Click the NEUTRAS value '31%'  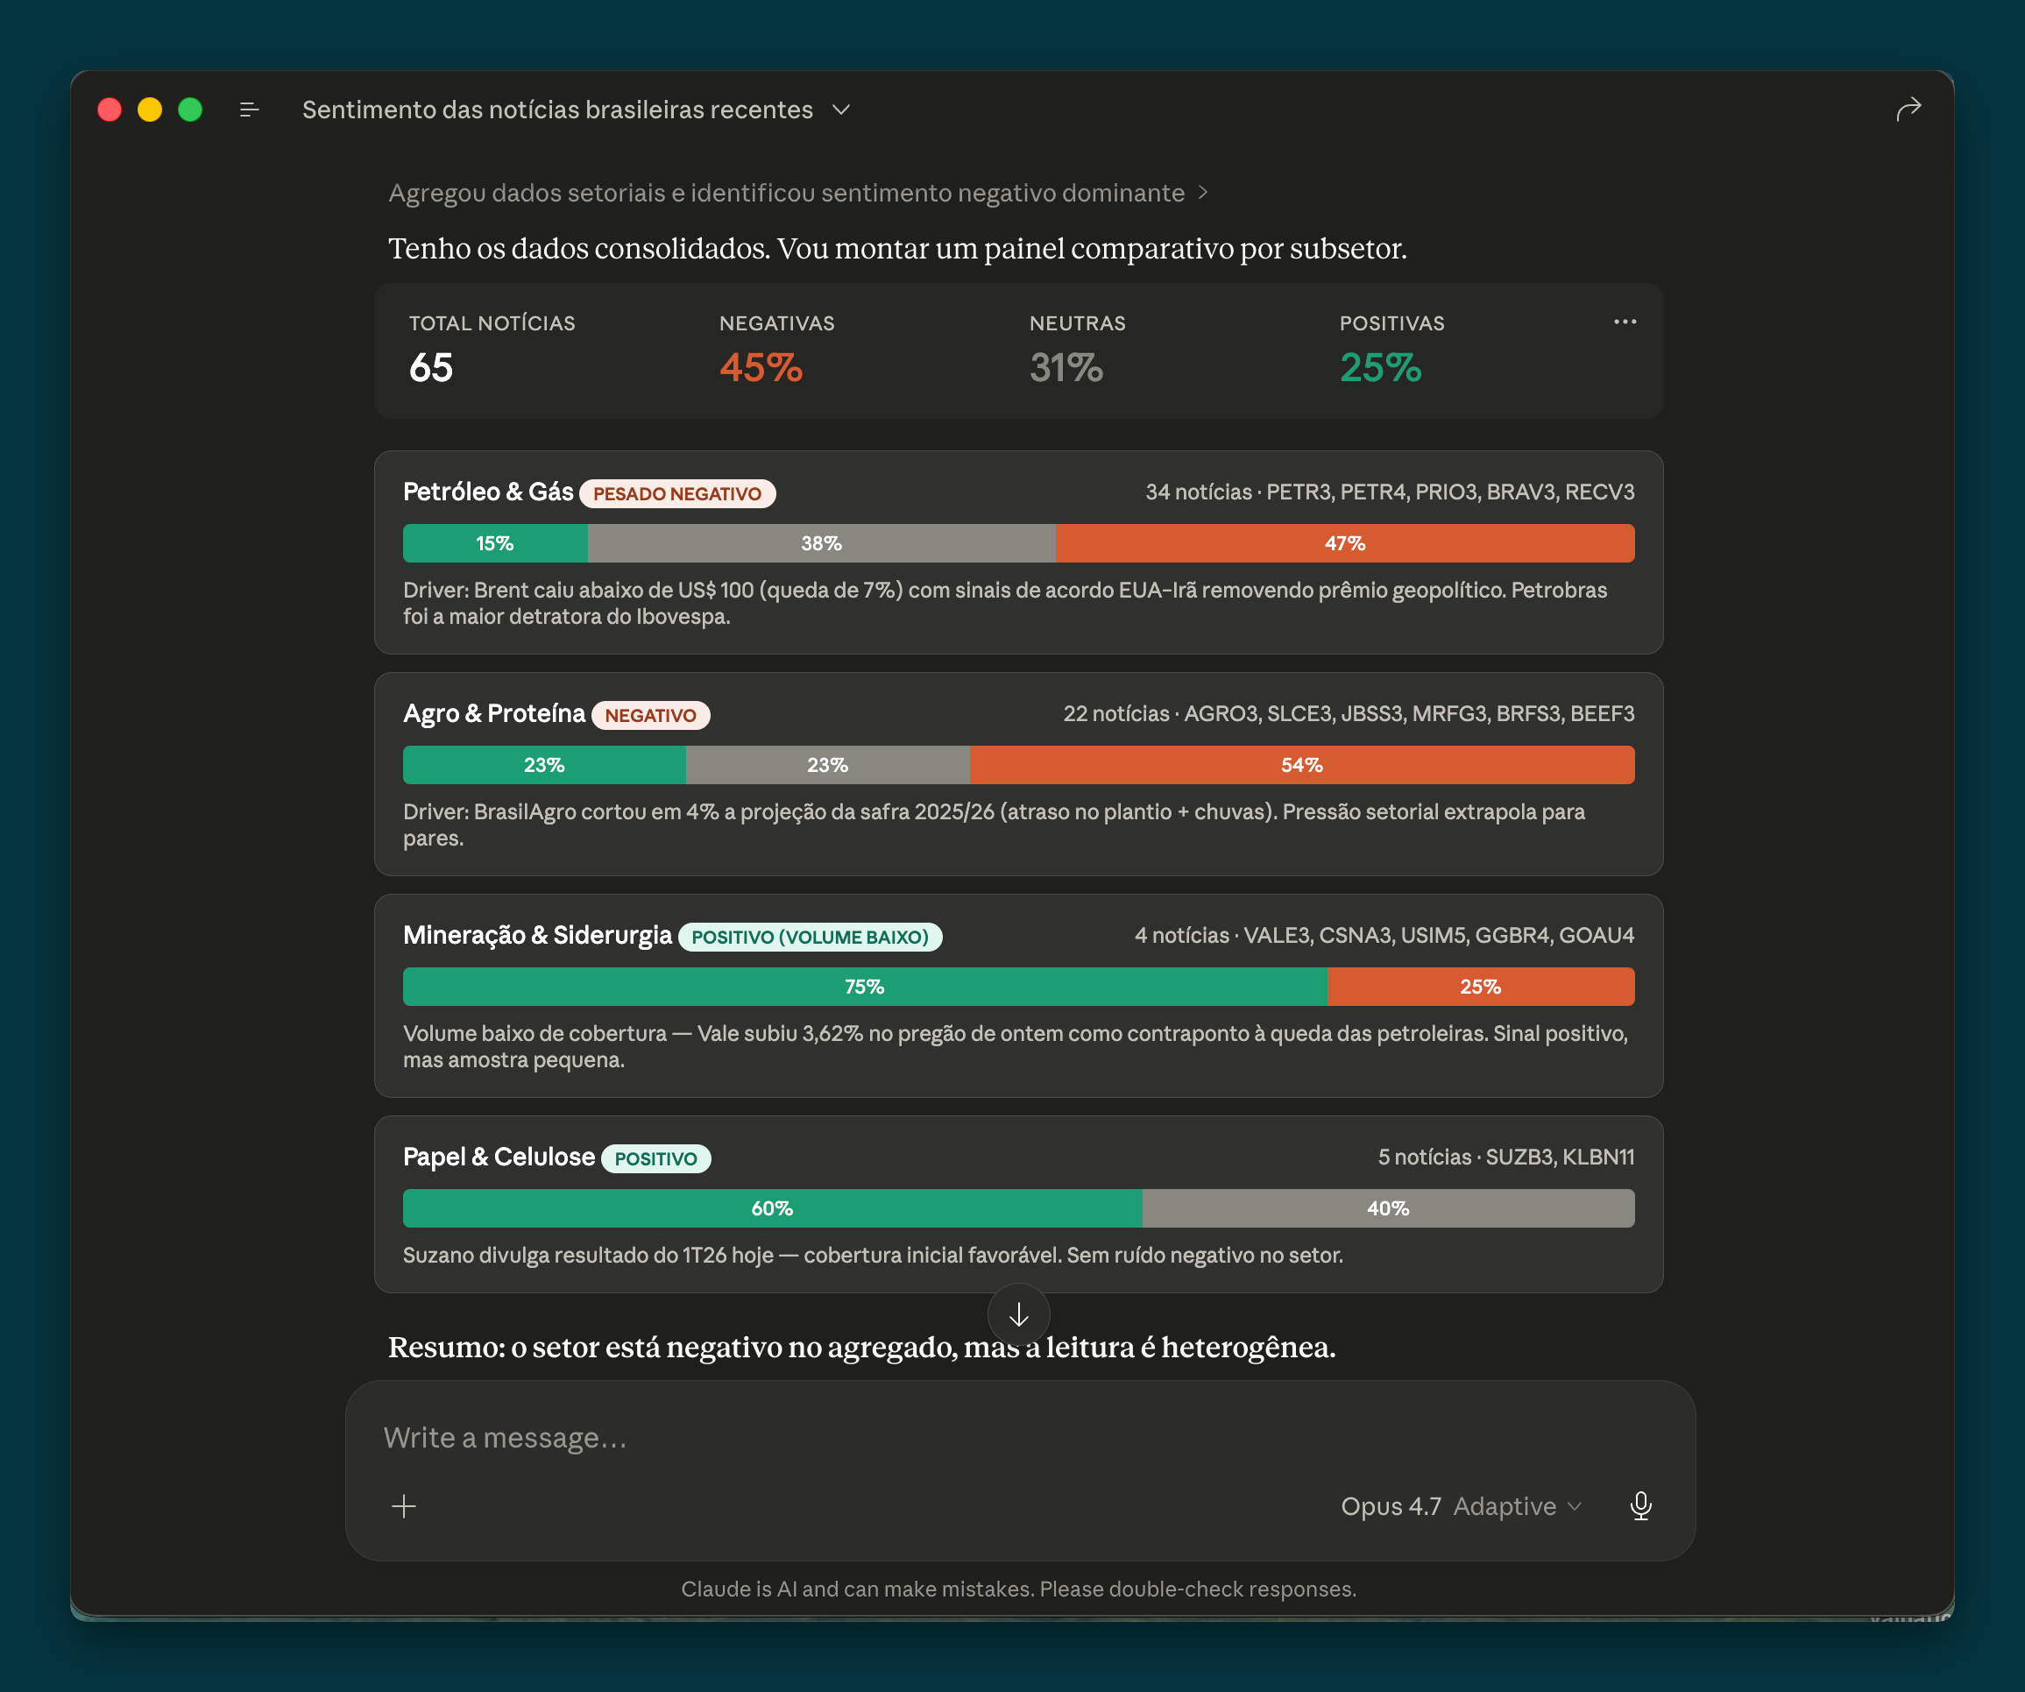point(1066,367)
